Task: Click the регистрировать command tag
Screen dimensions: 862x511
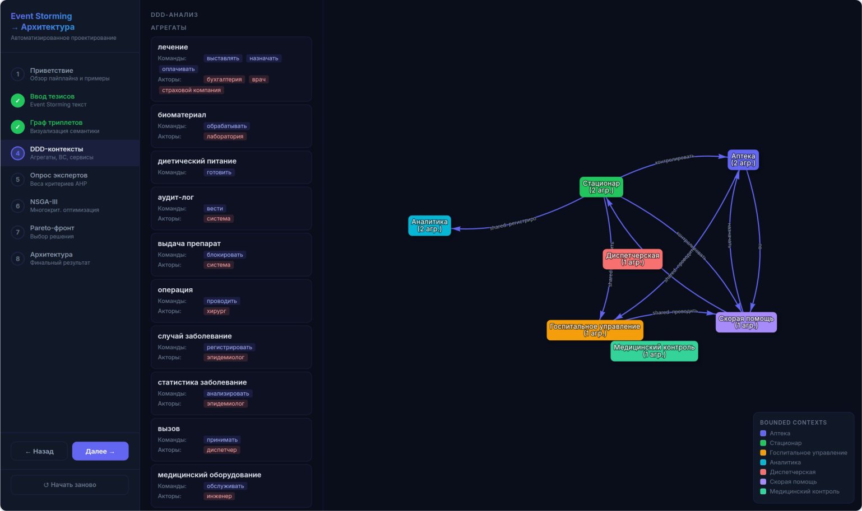Action: click(229, 347)
